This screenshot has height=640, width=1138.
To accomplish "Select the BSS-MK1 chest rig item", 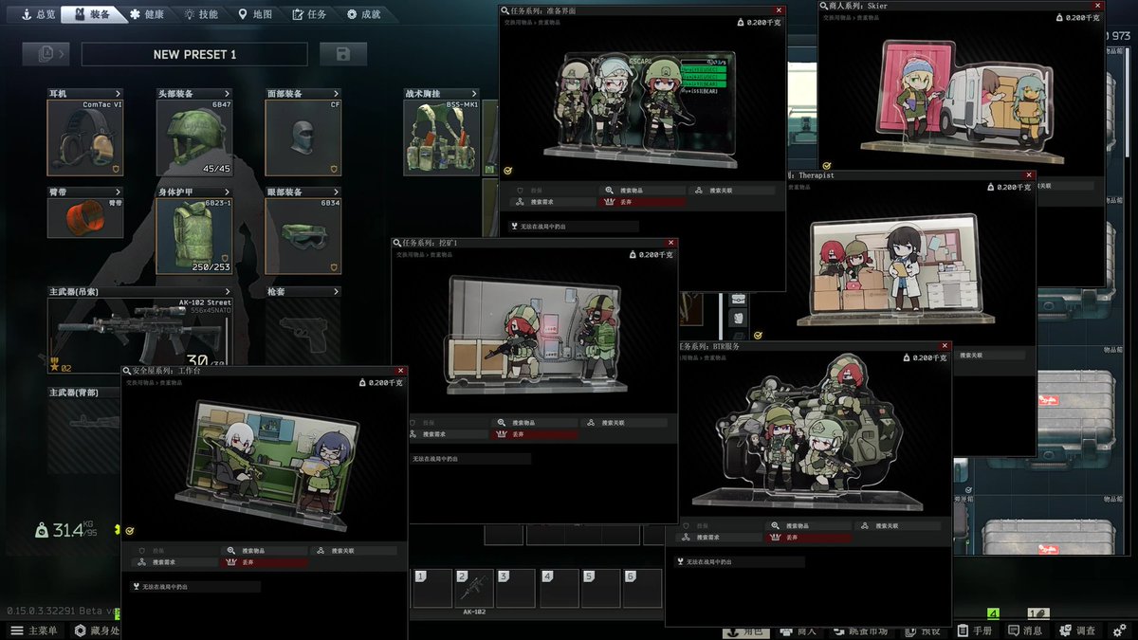I will coord(441,137).
